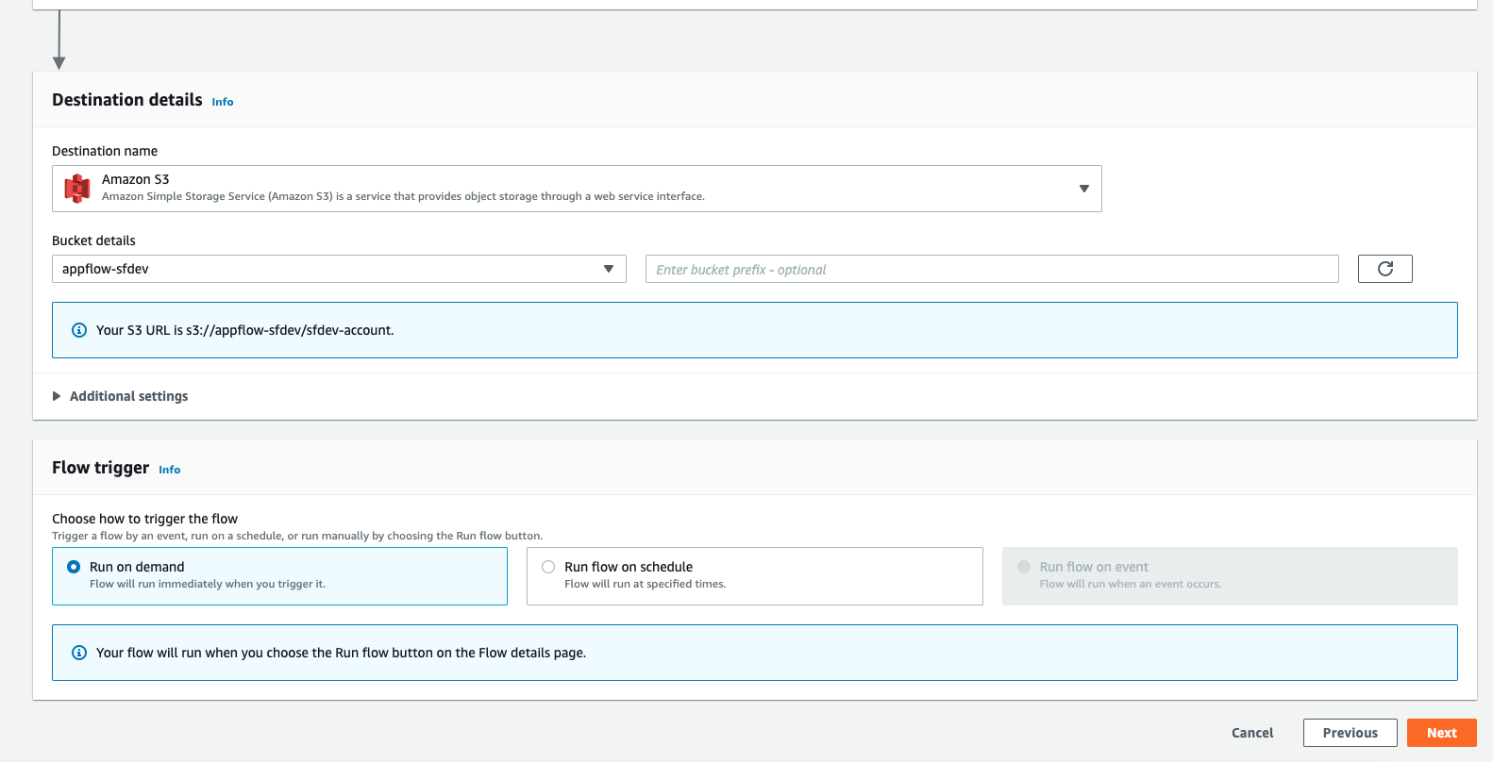Select Run flow on schedule option
Viewport: 1493px width, 762px height.
point(754,576)
